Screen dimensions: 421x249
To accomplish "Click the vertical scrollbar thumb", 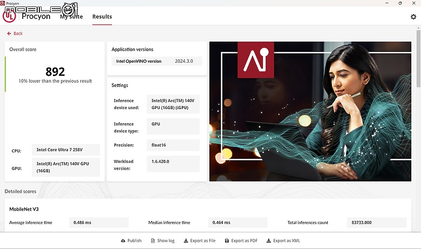I will point(418,58).
